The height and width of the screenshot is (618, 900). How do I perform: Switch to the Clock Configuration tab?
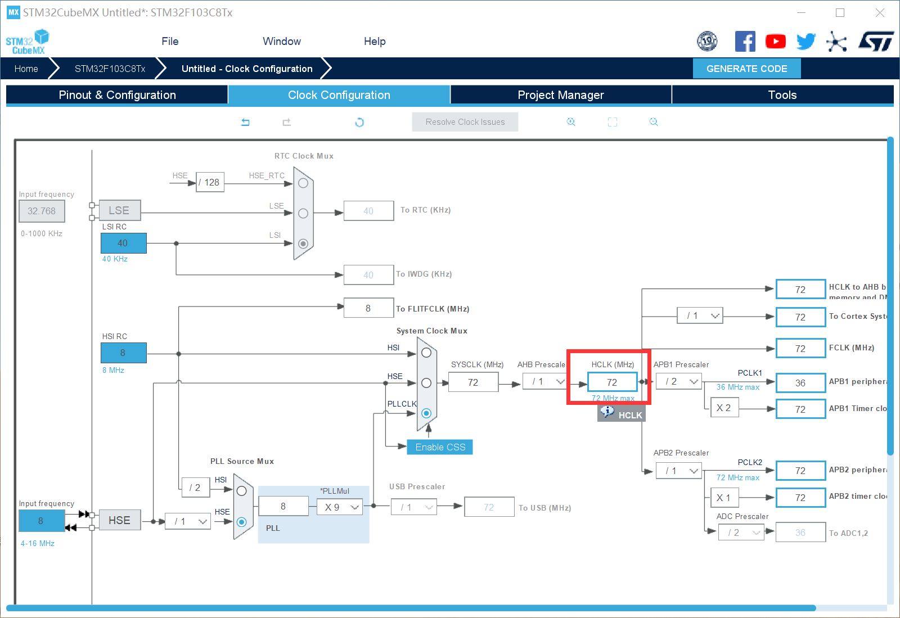[x=339, y=95]
